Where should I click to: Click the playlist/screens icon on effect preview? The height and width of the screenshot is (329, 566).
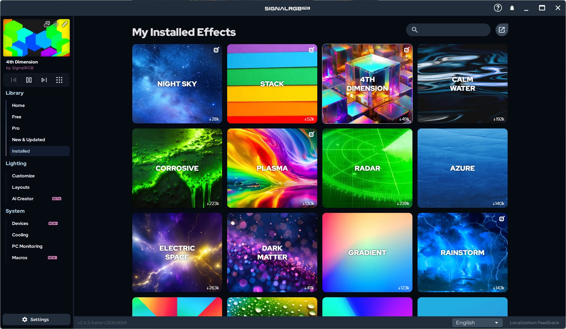47,24
